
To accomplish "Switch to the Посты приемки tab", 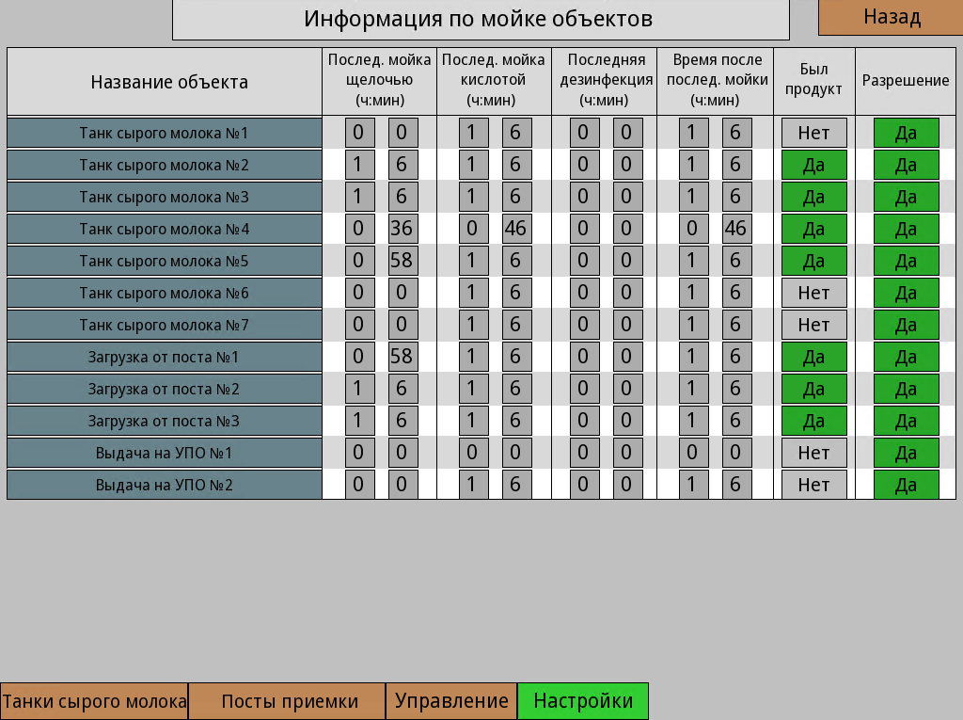I will 289,701.
